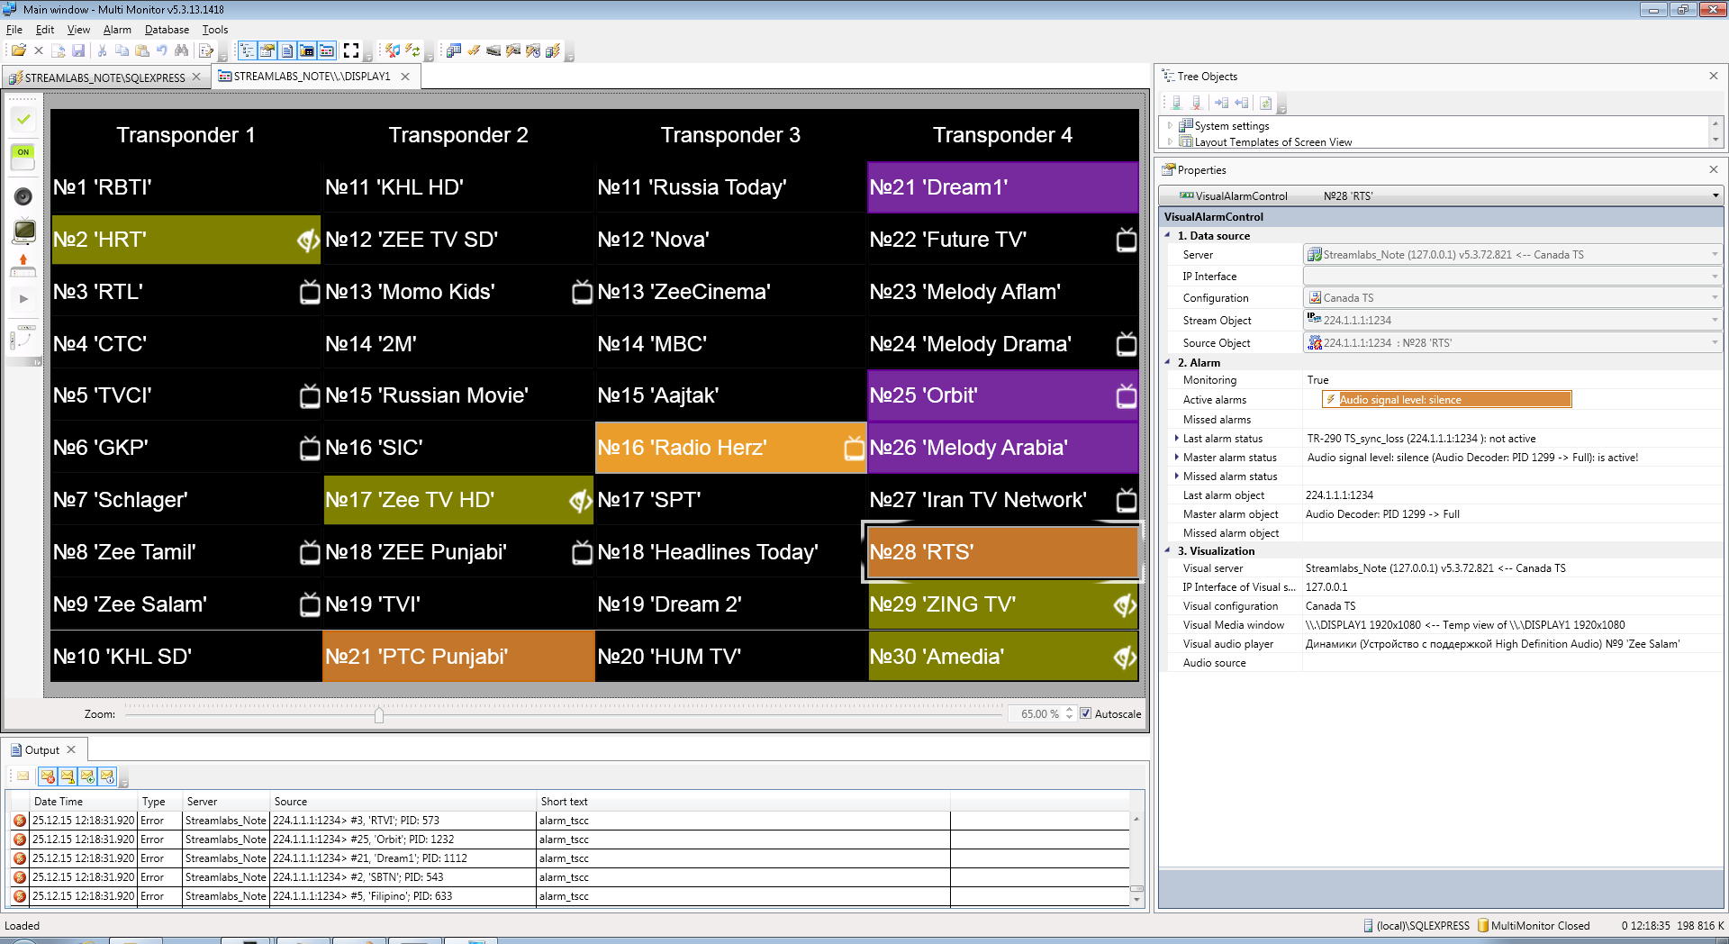Click the fullscreen brackets toolbar icon
Viewport: 1729px width, 944px height.
pos(351,50)
